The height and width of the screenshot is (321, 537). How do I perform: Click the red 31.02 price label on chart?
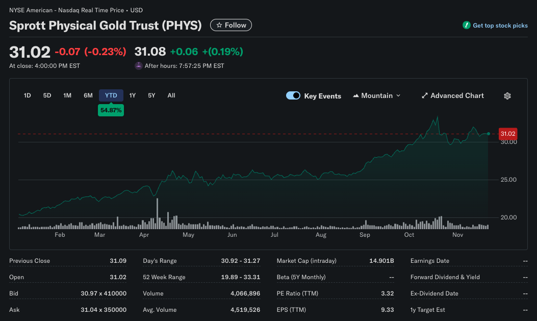[508, 134]
